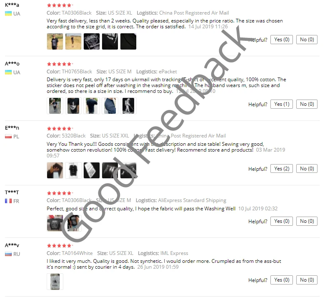Mark A***o's review helpful with Yes (1)
The image size is (325, 297).
[x=282, y=104]
